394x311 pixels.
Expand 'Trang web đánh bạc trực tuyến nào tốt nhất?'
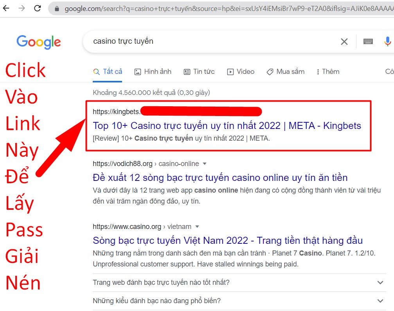click(239, 282)
